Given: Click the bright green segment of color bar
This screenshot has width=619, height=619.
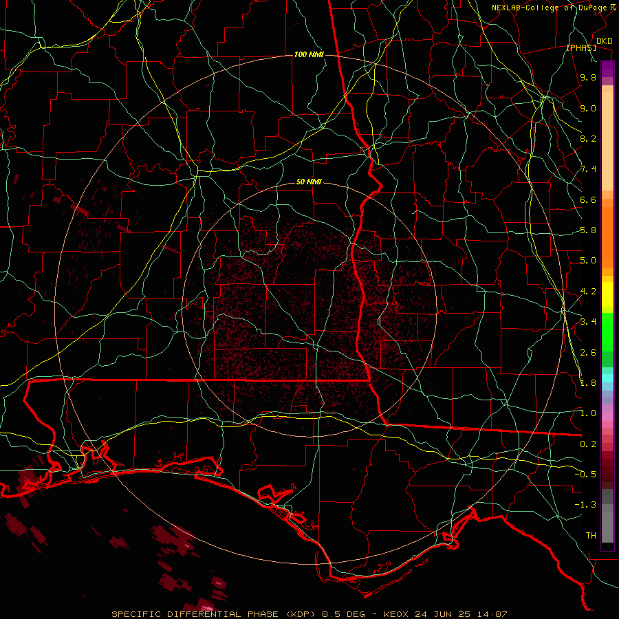Looking at the screenshot, I should click(607, 332).
